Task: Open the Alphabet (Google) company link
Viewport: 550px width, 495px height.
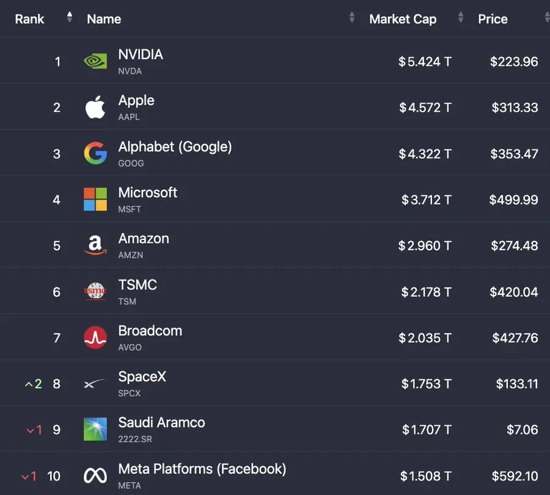Action: pos(175,146)
